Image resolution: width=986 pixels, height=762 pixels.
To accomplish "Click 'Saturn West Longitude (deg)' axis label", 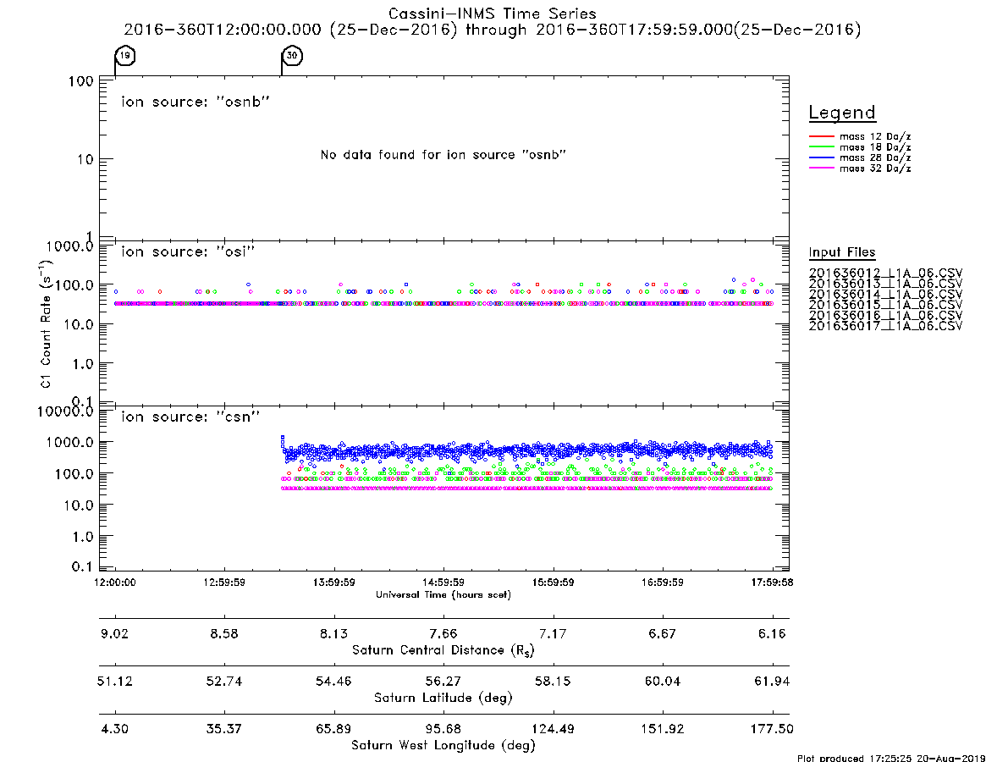I will 443,746.
